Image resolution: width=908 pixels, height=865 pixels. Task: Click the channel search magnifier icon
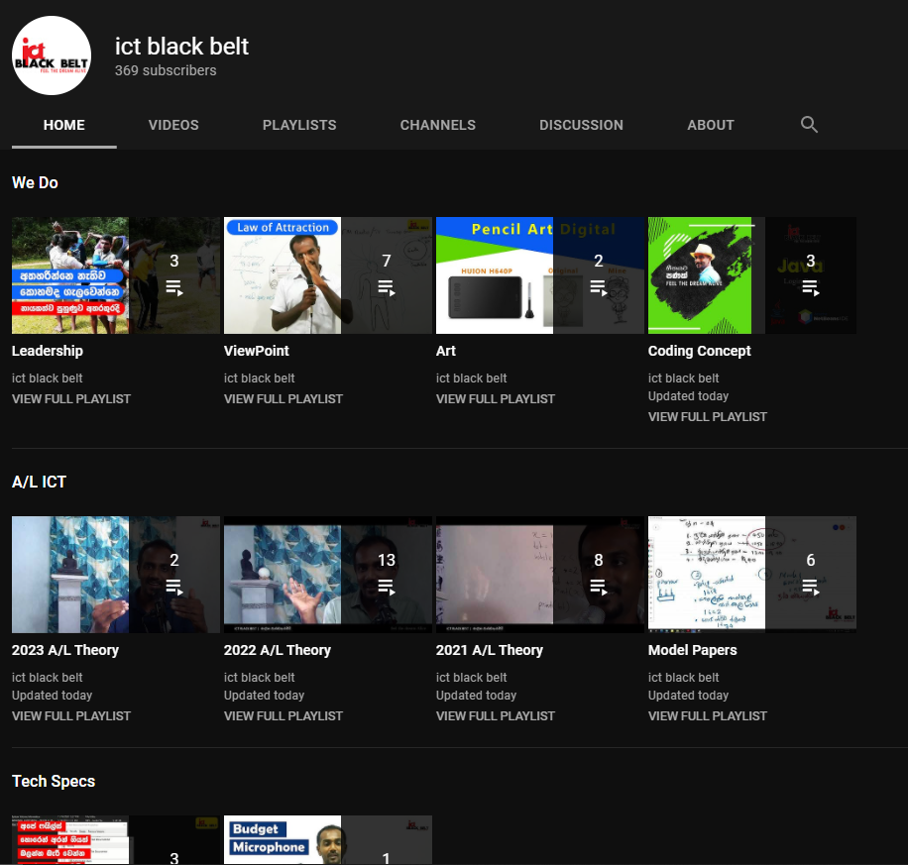[809, 125]
